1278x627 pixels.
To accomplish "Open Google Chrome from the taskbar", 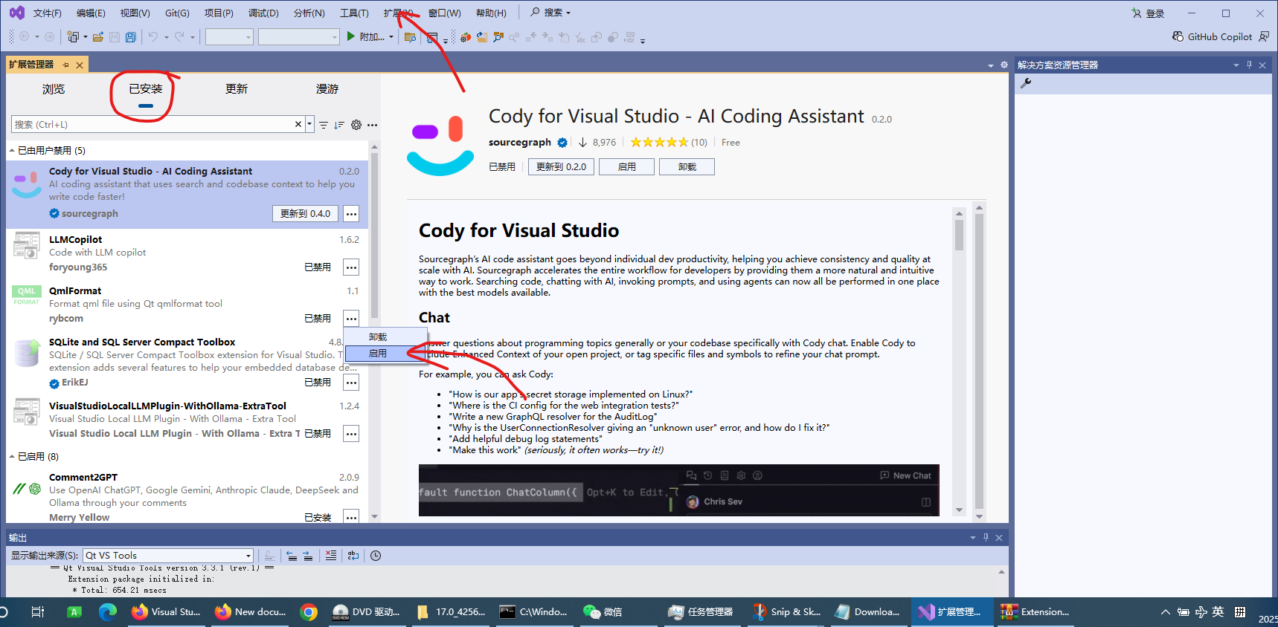I will pos(309,612).
